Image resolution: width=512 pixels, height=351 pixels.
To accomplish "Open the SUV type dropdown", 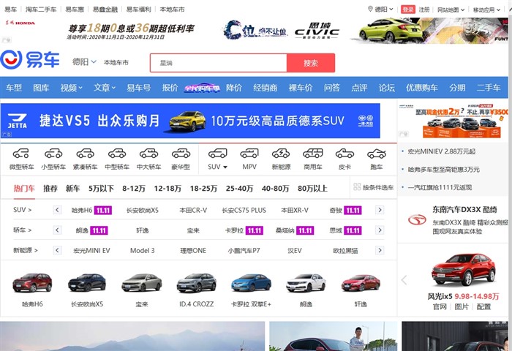I will (217, 167).
